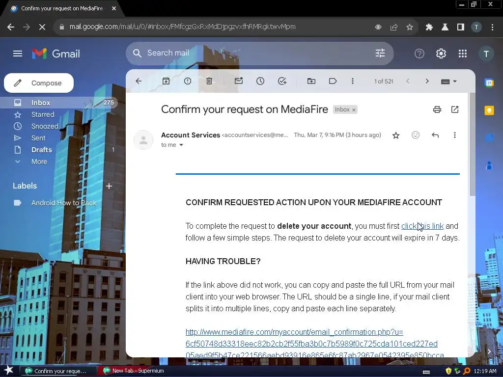Viewport: 503px width, 377px height.
Task: Open the Move to folder icon
Action: (x=311, y=81)
